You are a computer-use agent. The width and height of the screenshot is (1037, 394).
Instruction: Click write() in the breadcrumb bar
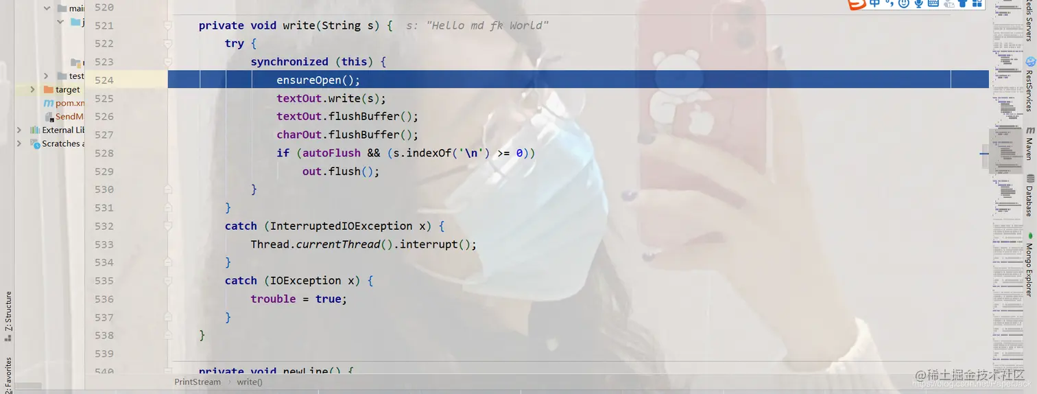250,382
